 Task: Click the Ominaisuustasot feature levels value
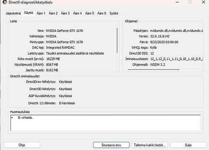tap(177, 59)
